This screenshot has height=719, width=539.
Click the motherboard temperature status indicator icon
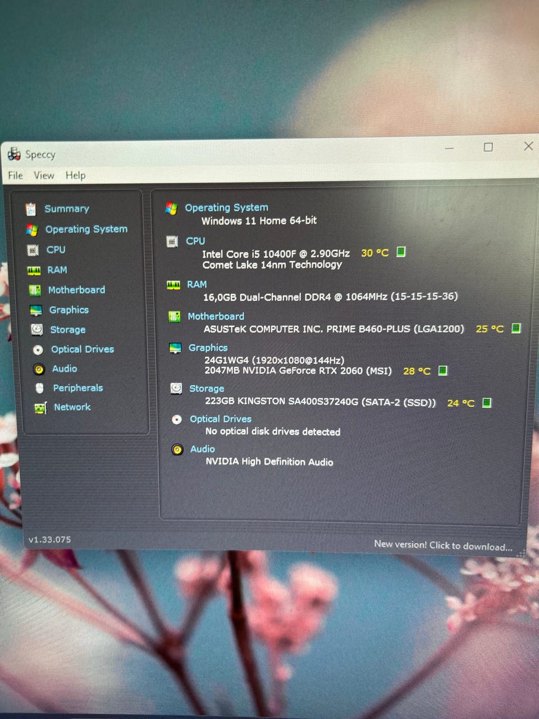[516, 328]
